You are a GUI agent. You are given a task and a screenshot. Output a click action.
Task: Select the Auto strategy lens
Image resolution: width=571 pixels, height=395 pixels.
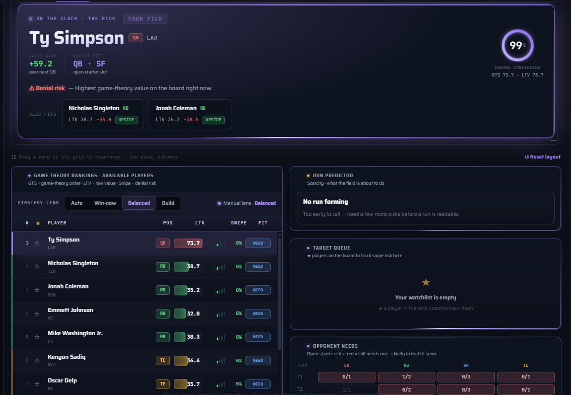77,203
